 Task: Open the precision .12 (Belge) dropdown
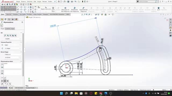(13, 48)
